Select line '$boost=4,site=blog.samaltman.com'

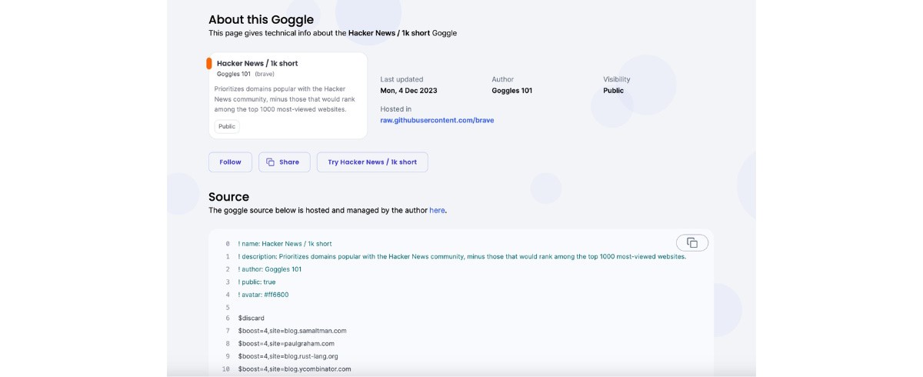tap(292, 331)
